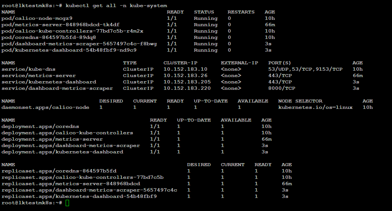The image size is (392, 211).
Task: Click the 'service/kubernetes-dashboard' row name
Action: coord(49,82)
